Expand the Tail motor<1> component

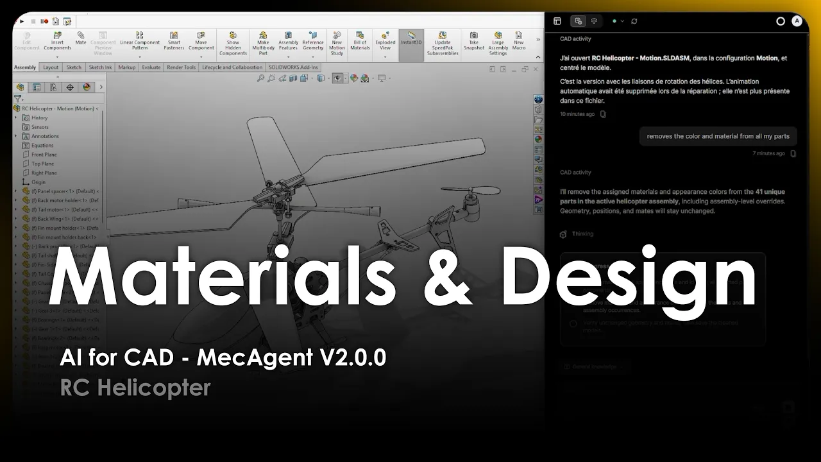point(16,209)
